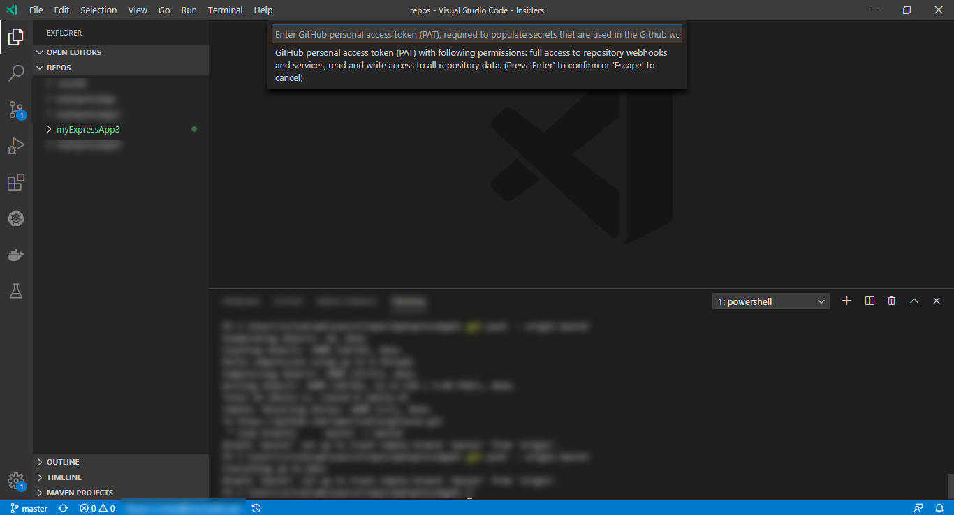The image size is (954, 515).
Task: Open the feedback icon in status bar
Action: [918, 508]
